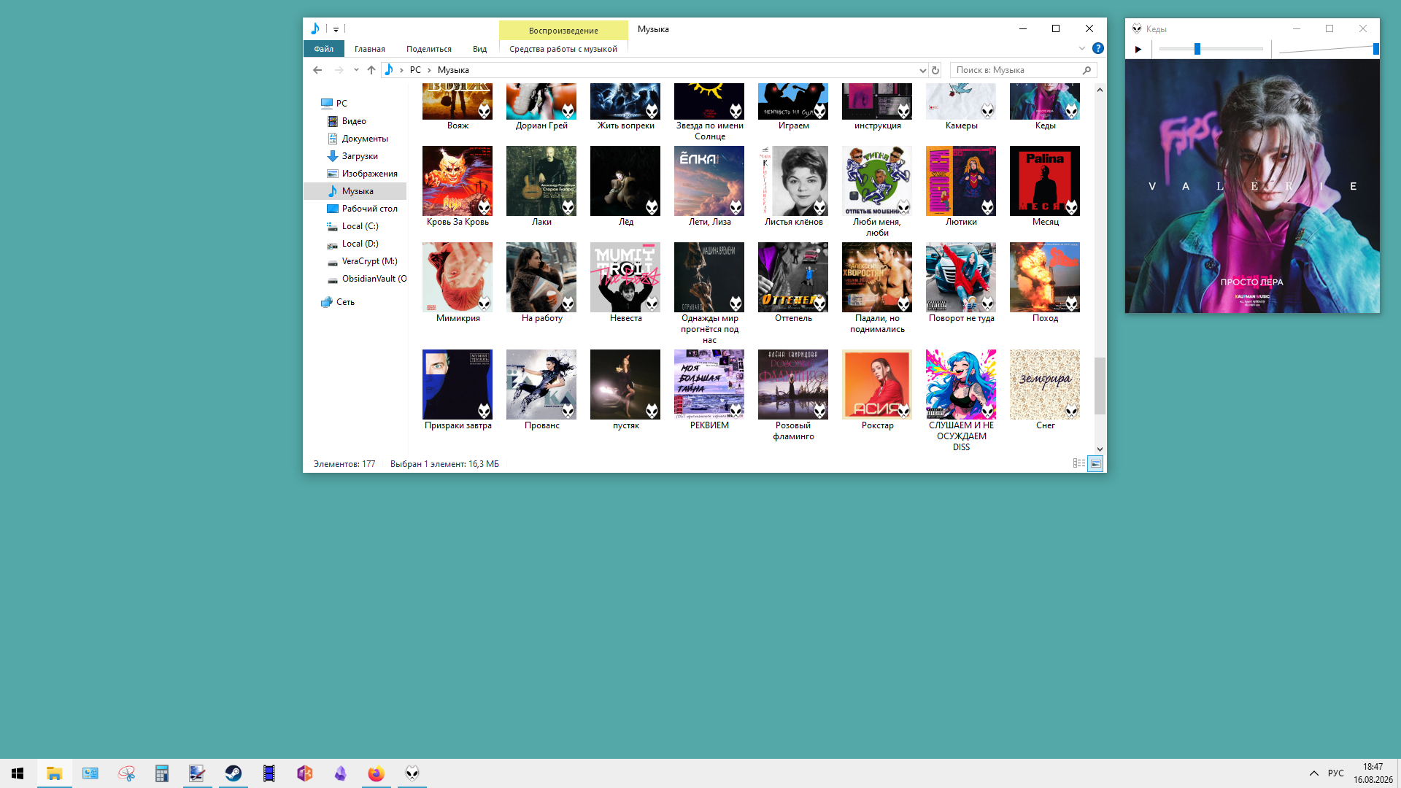Open Steam from the taskbar
This screenshot has height=788, width=1401.
pos(233,773)
